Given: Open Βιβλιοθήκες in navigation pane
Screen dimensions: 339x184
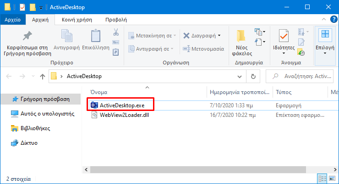Looking at the screenshot, I should 31,128.
